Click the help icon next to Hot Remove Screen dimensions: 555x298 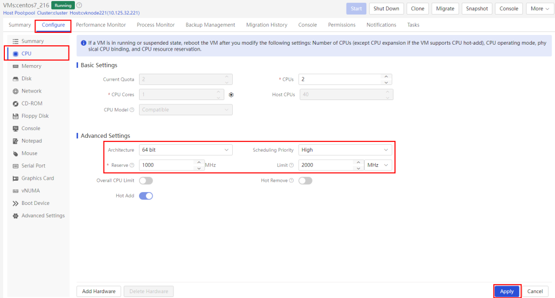coord(292,181)
